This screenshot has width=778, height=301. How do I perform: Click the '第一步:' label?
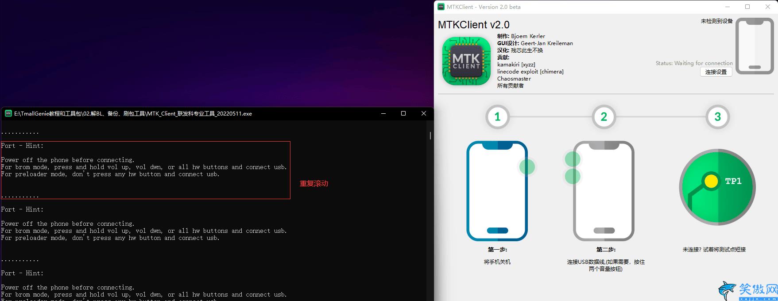tap(497, 250)
